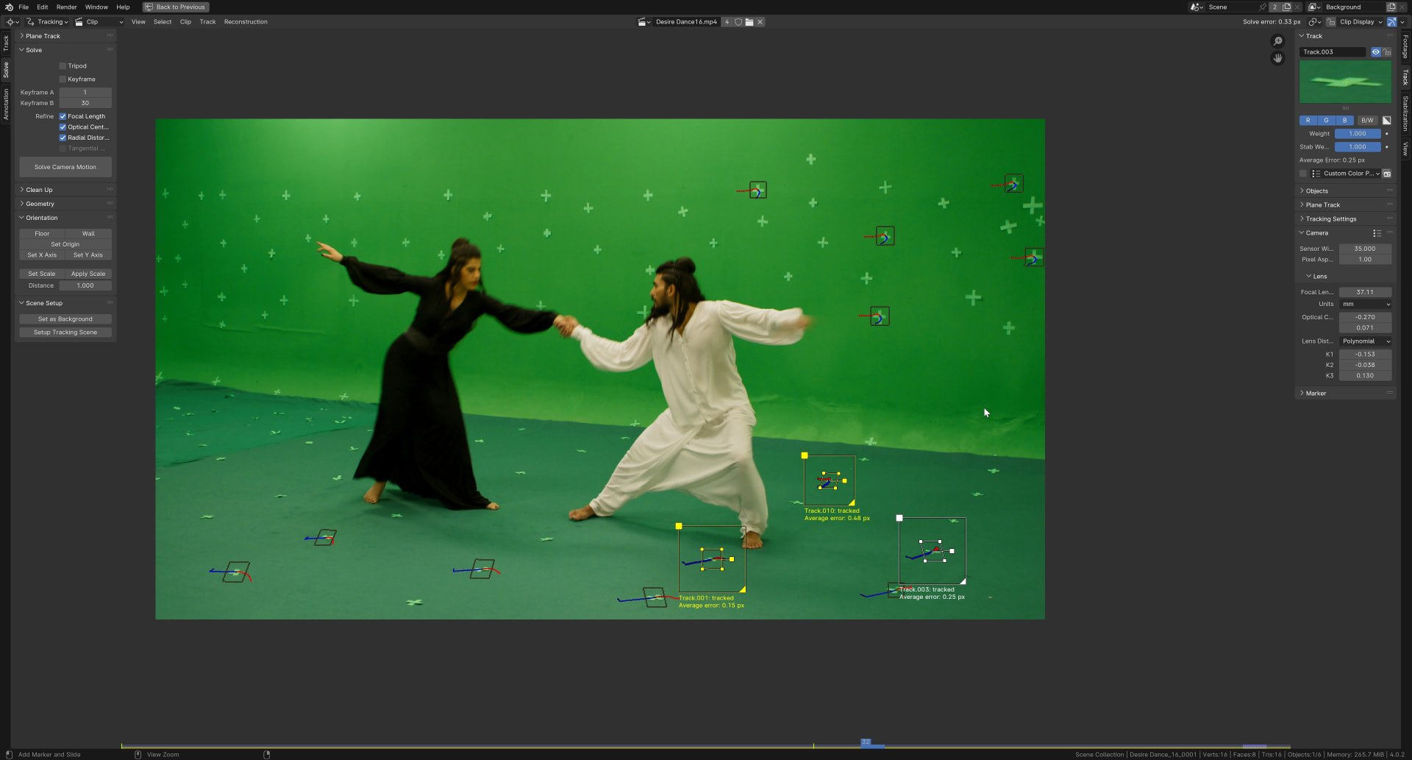The width and height of the screenshot is (1412, 760).
Task: Open the editor type selector icon
Action: (x=13, y=22)
